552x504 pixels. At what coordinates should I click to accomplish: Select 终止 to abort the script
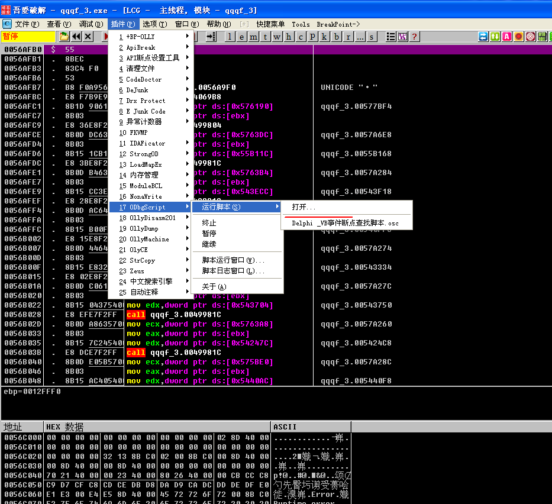(237, 223)
